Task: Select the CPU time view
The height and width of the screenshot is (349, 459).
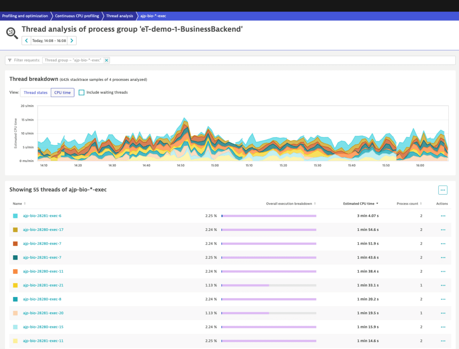Action: [62, 92]
